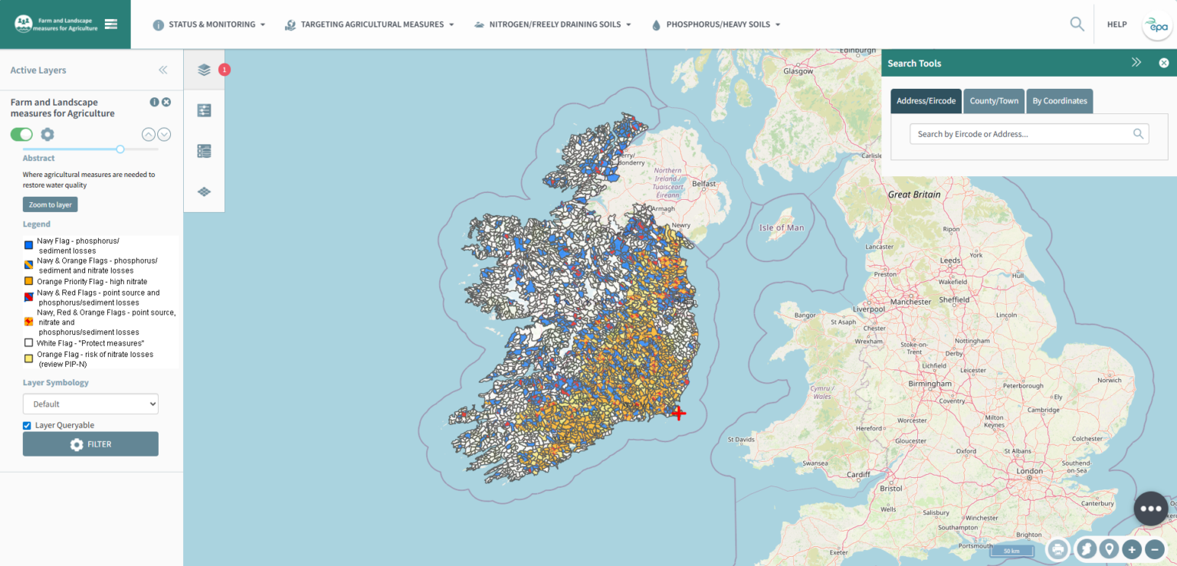Screen dimensions: 1177x566
Task: Adjust the layer opacity slider
Action: pyautogui.click(x=119, y=149)
